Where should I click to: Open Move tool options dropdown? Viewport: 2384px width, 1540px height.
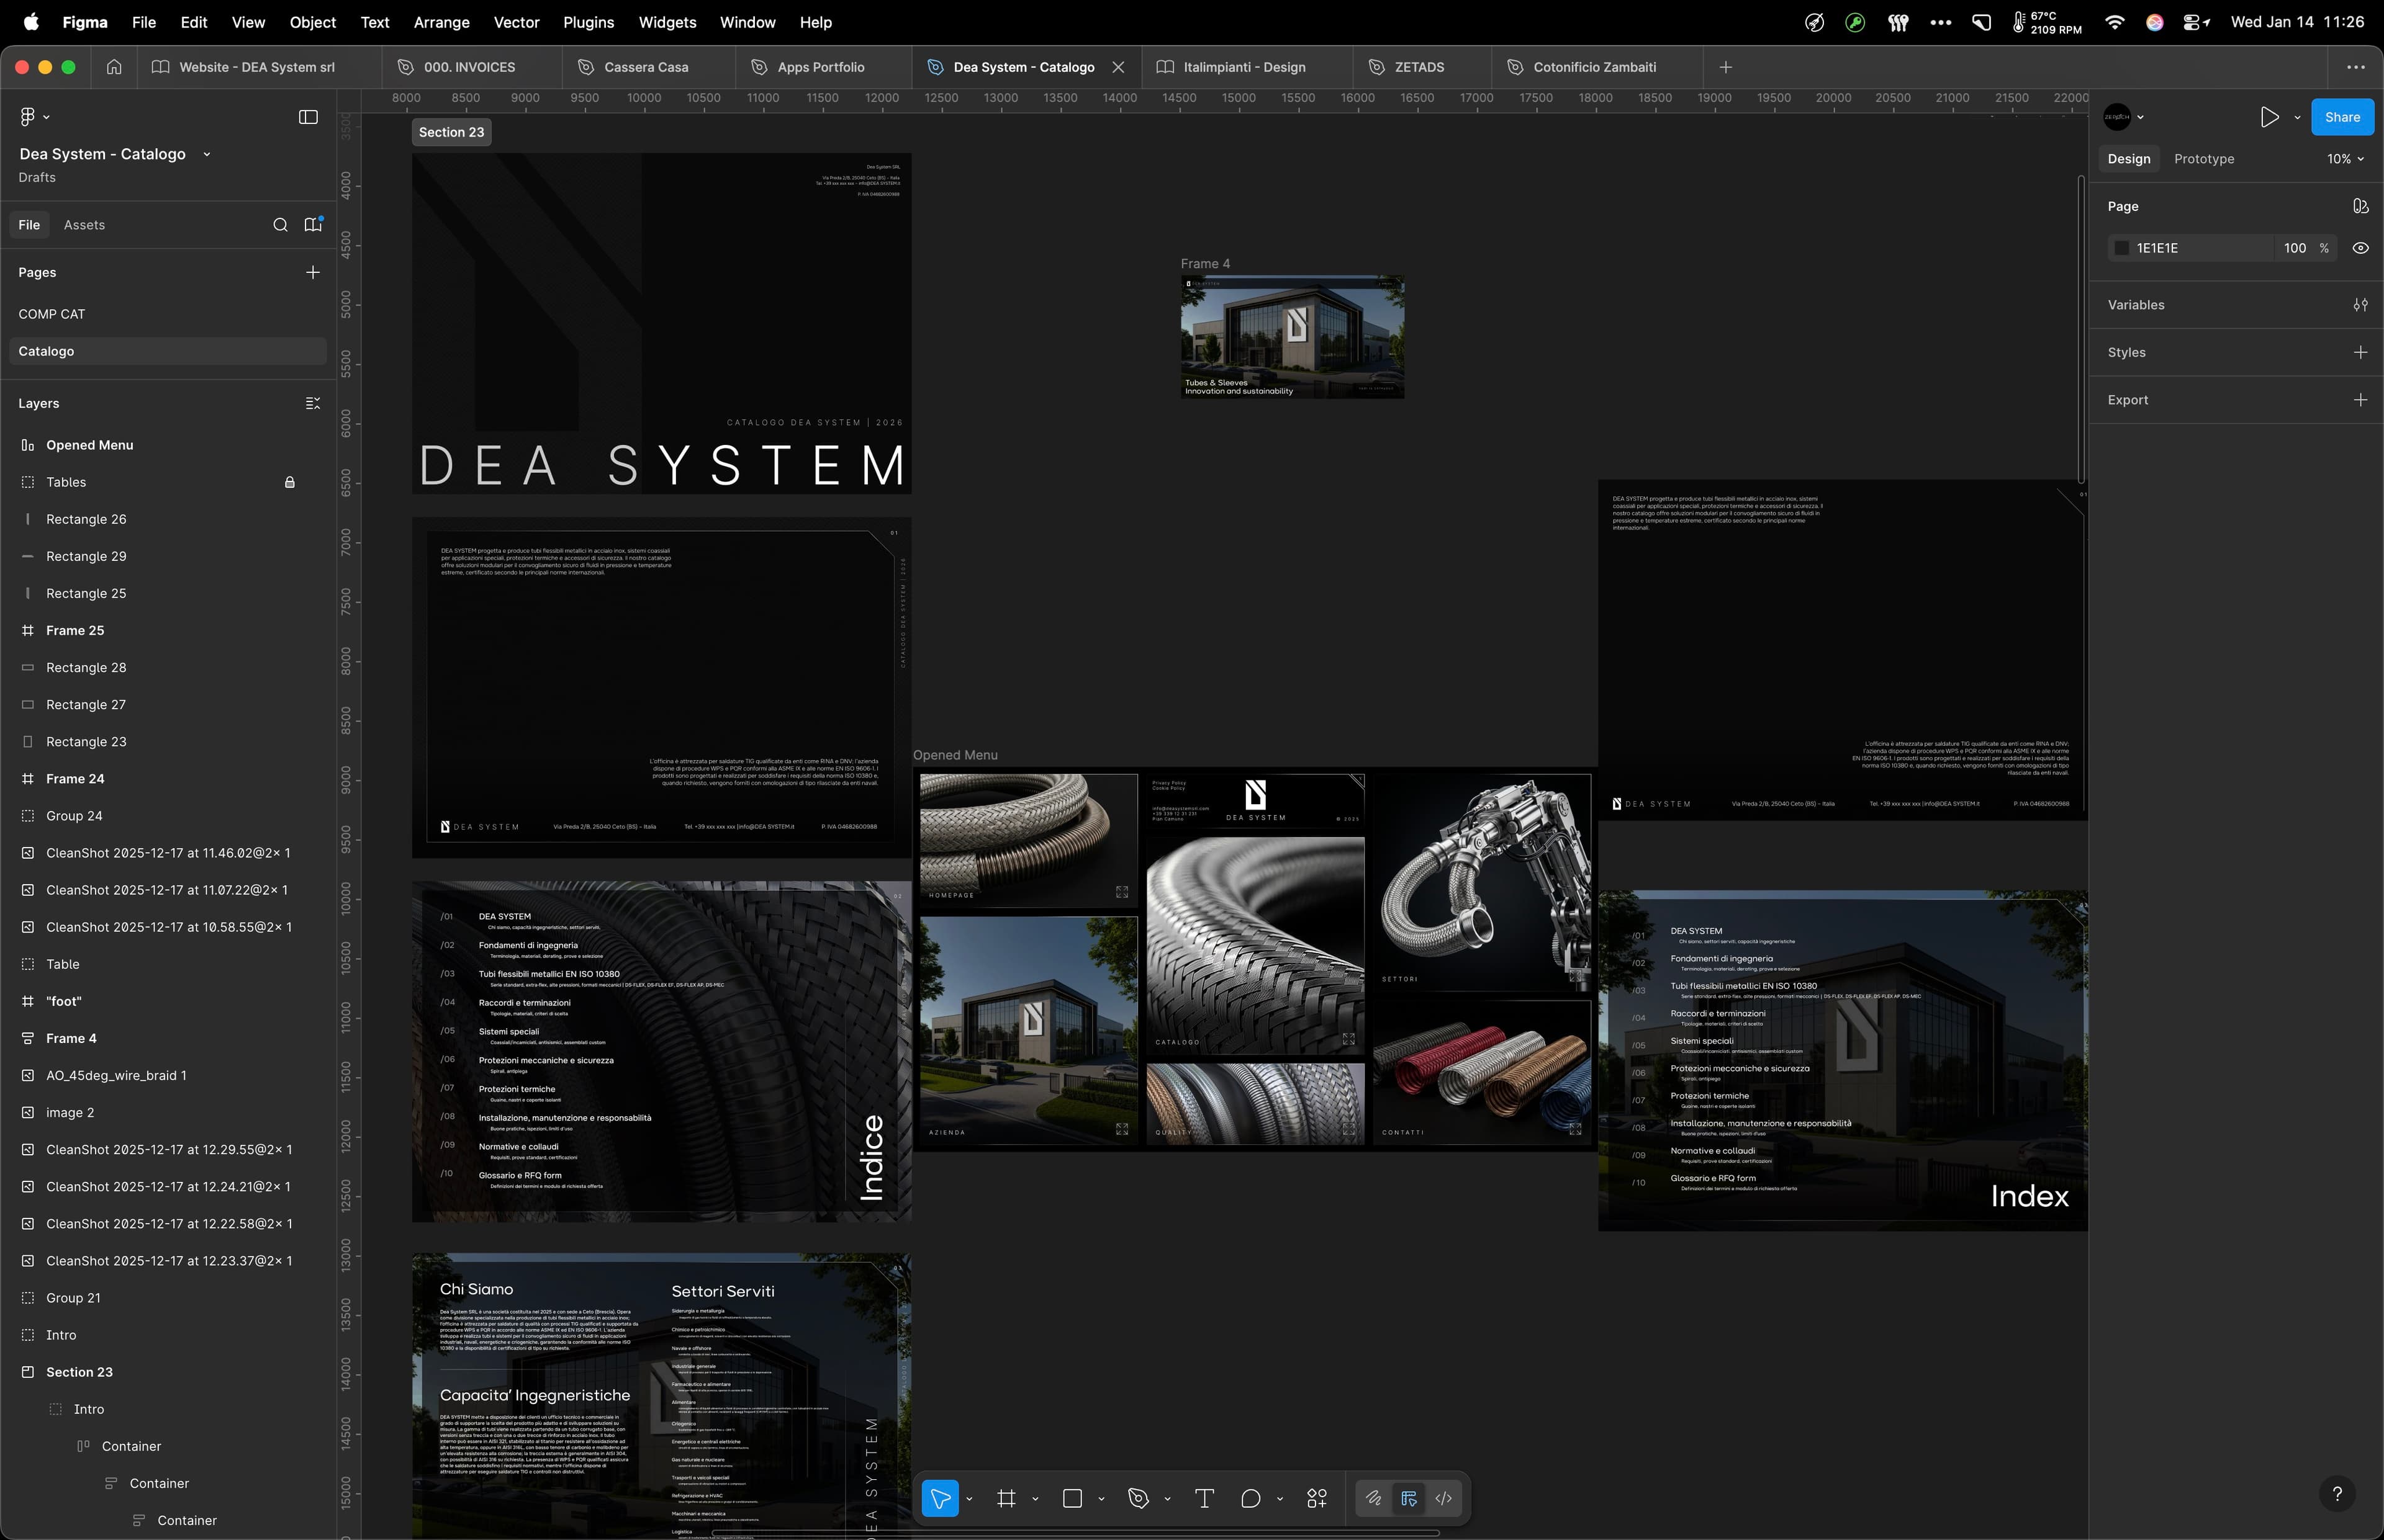[969, 1499]
